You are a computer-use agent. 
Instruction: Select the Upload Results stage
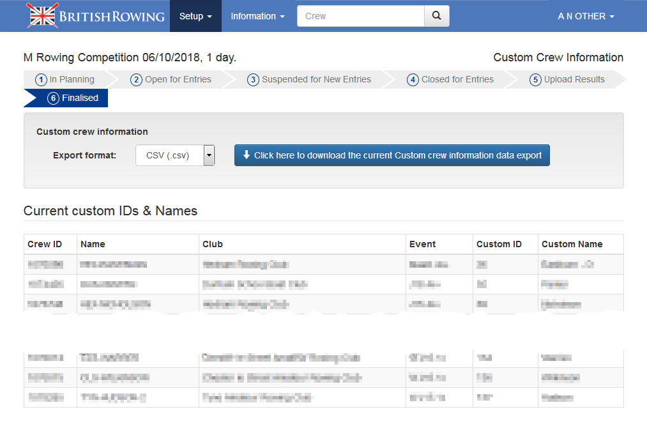point(567,79)
